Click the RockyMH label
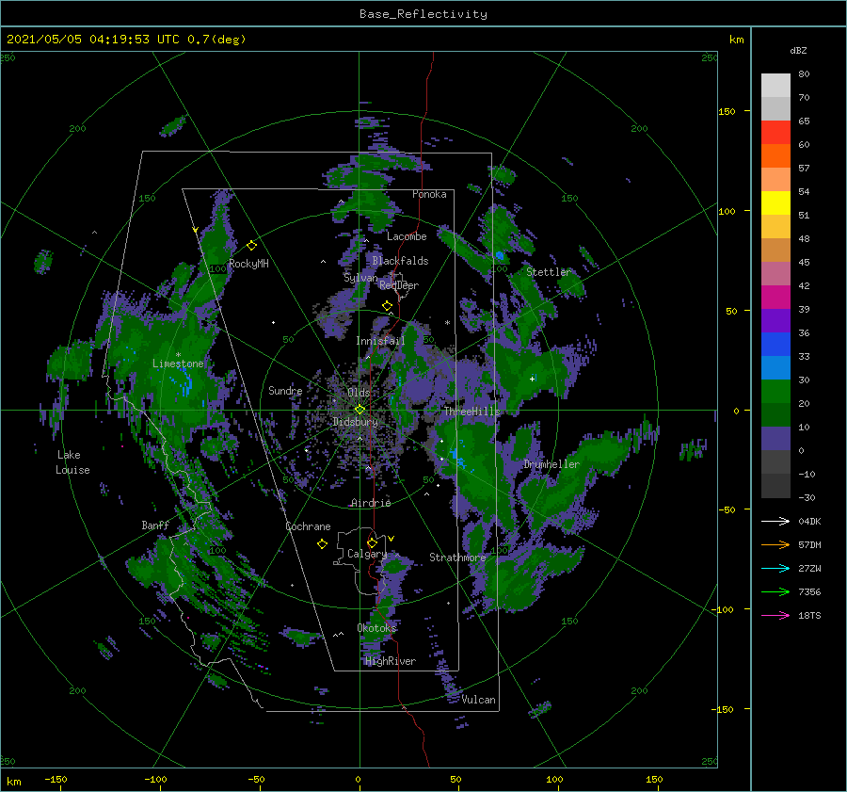 (248, 264)
